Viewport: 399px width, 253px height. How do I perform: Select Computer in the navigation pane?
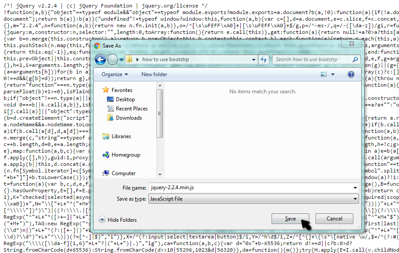point(123,173)
